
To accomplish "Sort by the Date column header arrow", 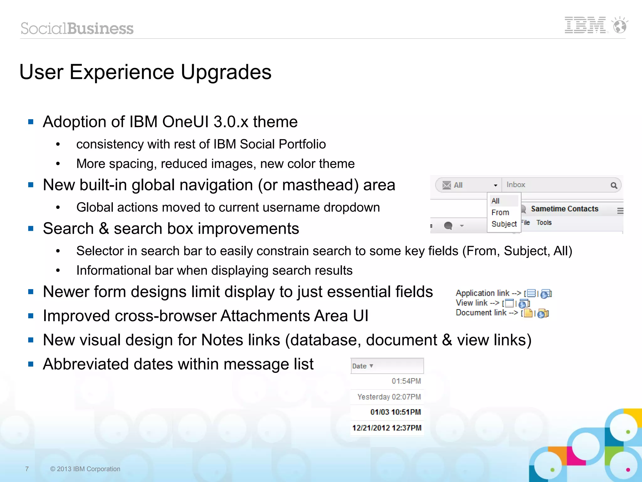I will 371,366.
